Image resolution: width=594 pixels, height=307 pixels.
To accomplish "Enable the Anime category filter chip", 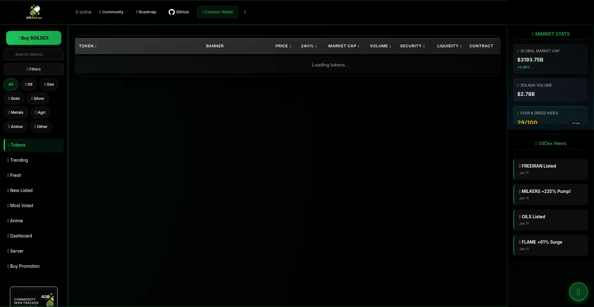I will tap(15, 127).
